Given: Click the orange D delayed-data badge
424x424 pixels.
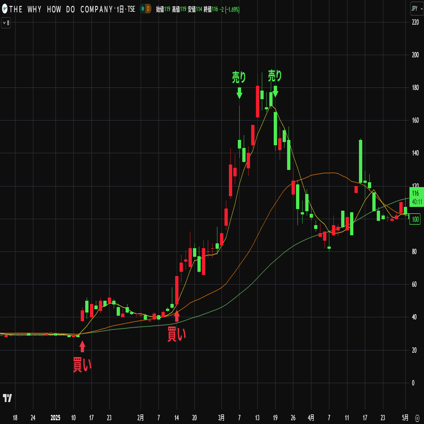Looking at the screenshot, I should [148, 9].
